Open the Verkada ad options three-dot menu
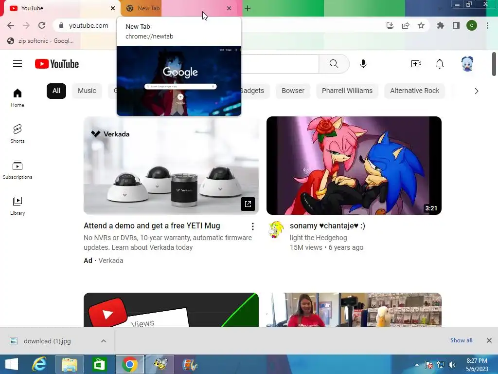 tap(253, 226)
